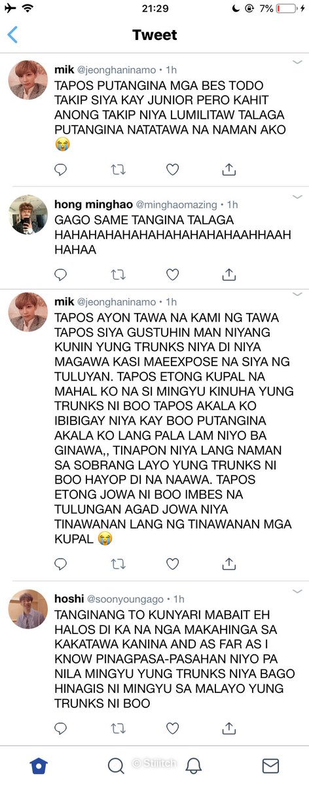The image size is (309, 786).
Task: Share hong minghao's tweet
Action: 228,273
